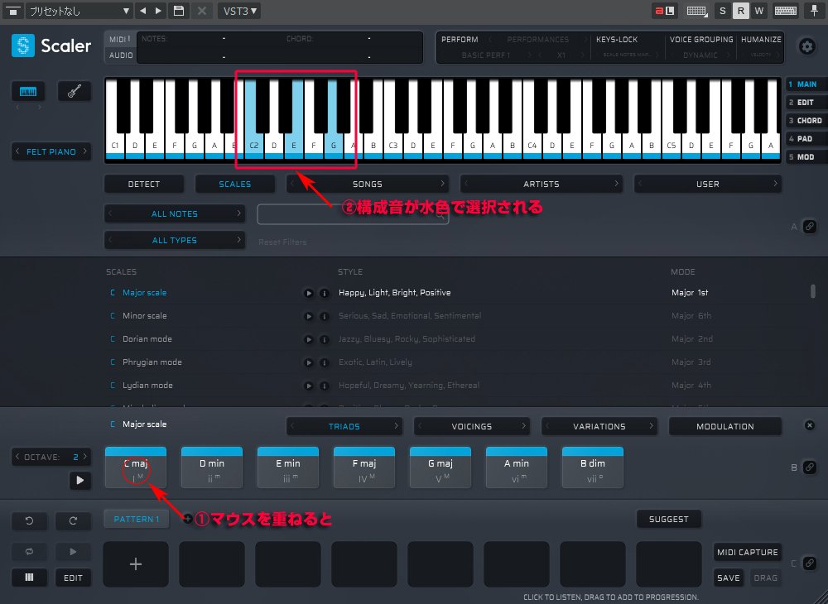Toggle loop playback for the progression

[29, 551]
